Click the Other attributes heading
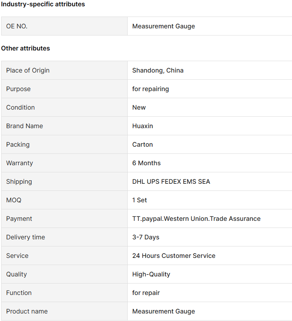Image resolution: width=292 pixels, height=321 pixels. tap(26, 49)
